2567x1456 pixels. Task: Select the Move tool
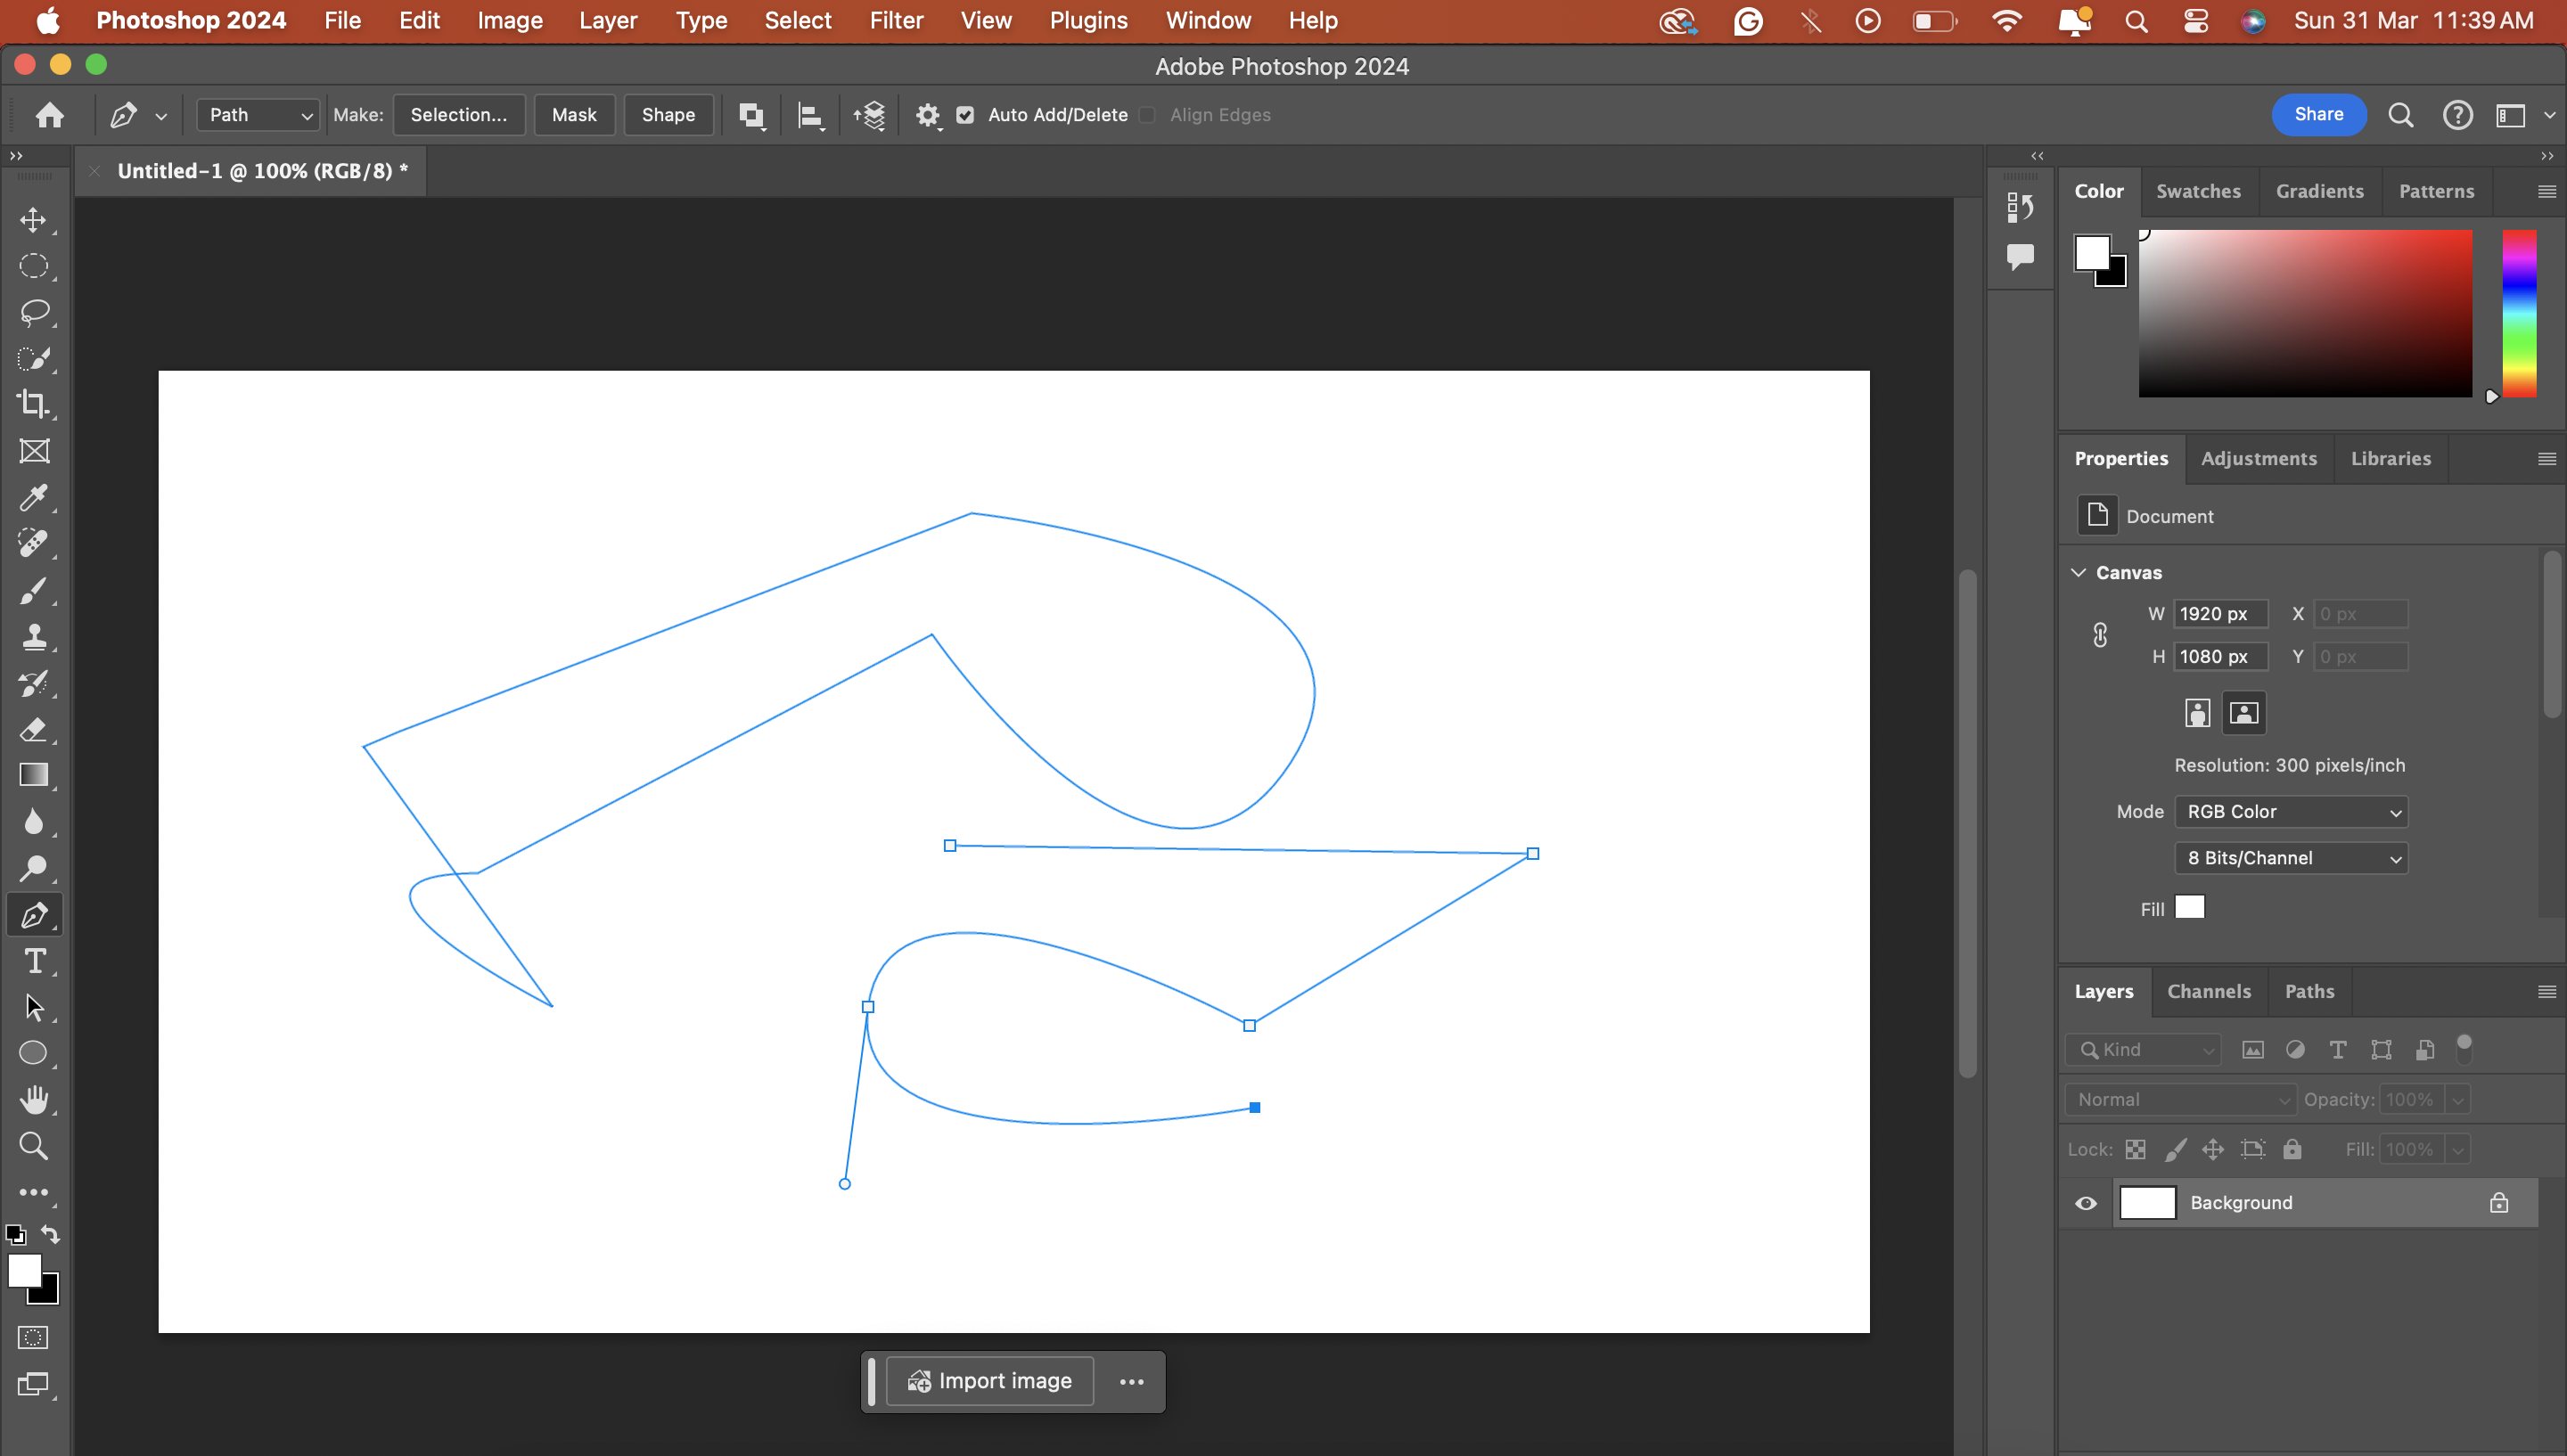pyautogui.click(x=35, y=222)
